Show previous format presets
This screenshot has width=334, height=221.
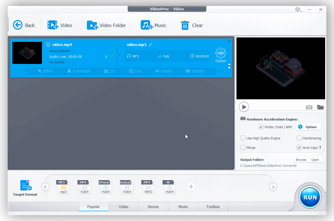click(45, 187)
